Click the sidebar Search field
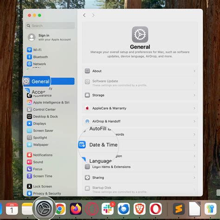220x220 pixels. pos(50,26)
